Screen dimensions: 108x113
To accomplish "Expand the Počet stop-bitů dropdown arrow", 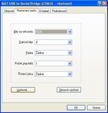I will click(70, 64).
